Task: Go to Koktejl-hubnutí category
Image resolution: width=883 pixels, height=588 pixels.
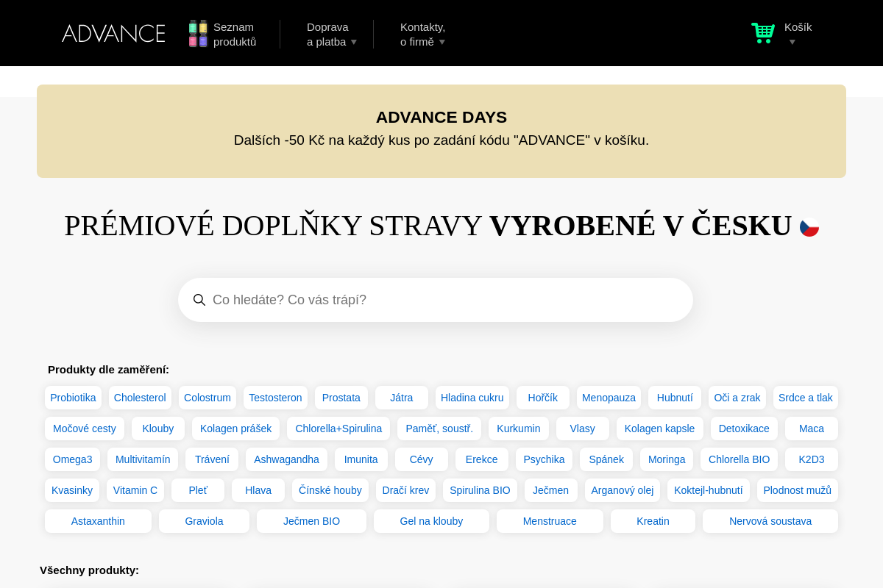Action: coord(709,490)
